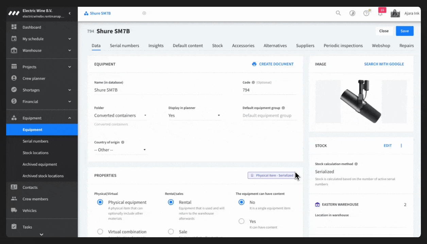Expand the Projects submenu chevron
This screenshot has width=427, height=244.
pos(69,67)
